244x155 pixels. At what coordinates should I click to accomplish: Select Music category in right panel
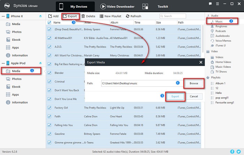click(219, 22)
